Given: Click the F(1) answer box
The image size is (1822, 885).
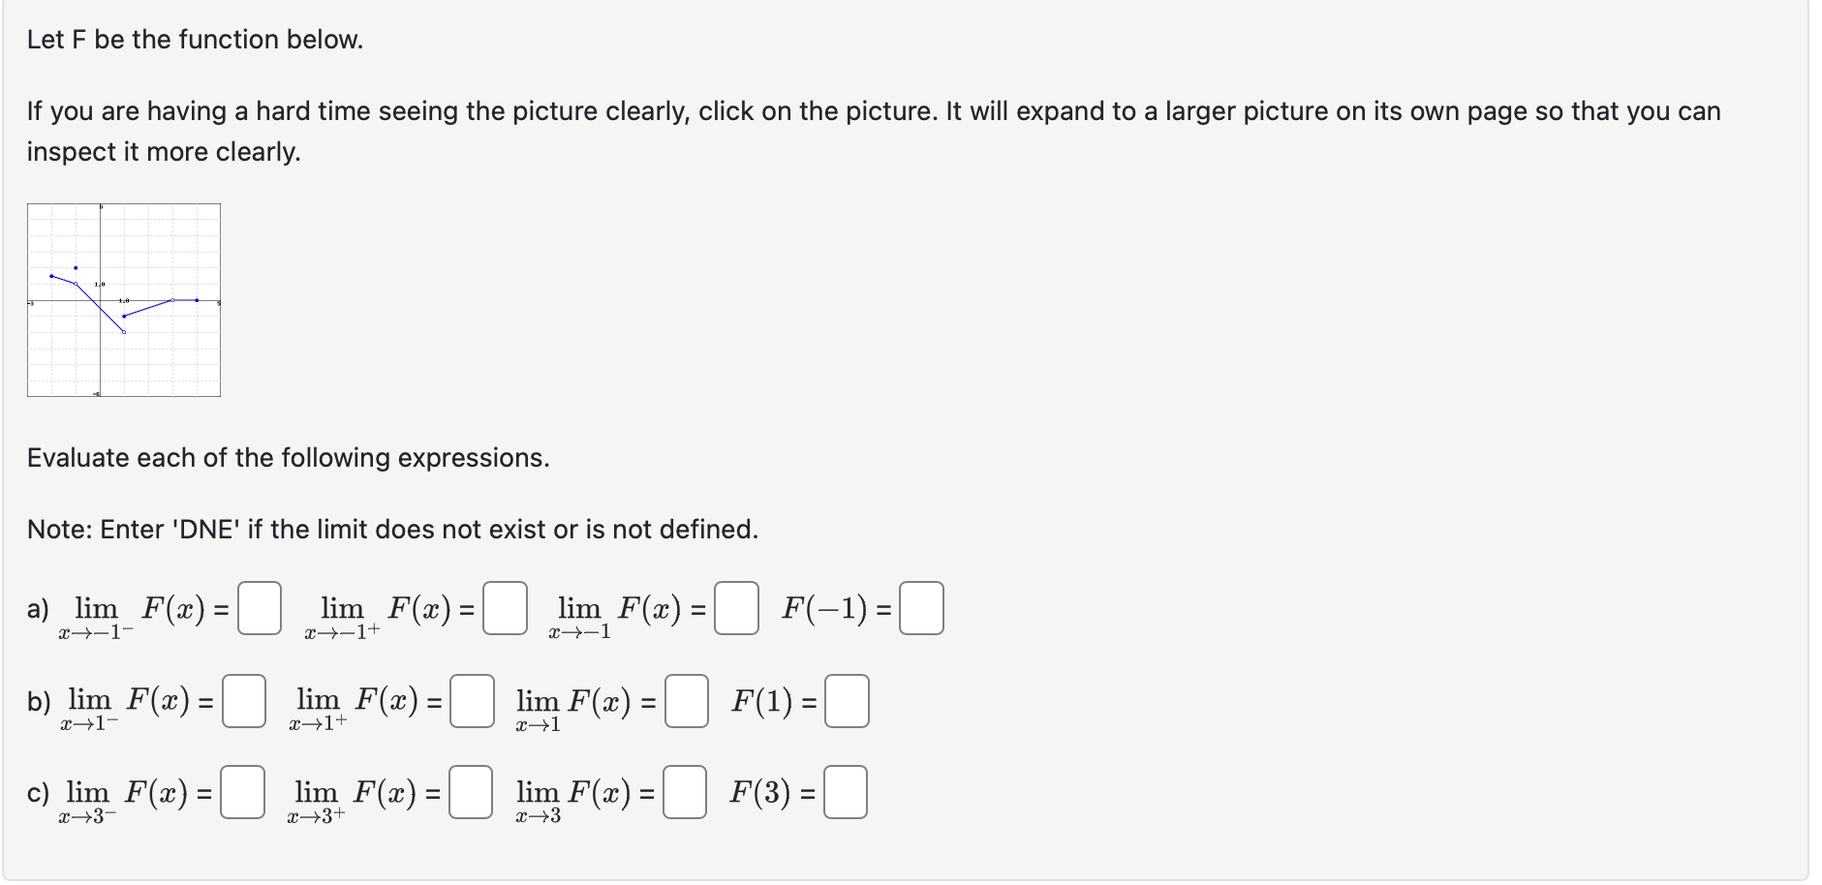Looking at the screenshot, I should [846, 700].
